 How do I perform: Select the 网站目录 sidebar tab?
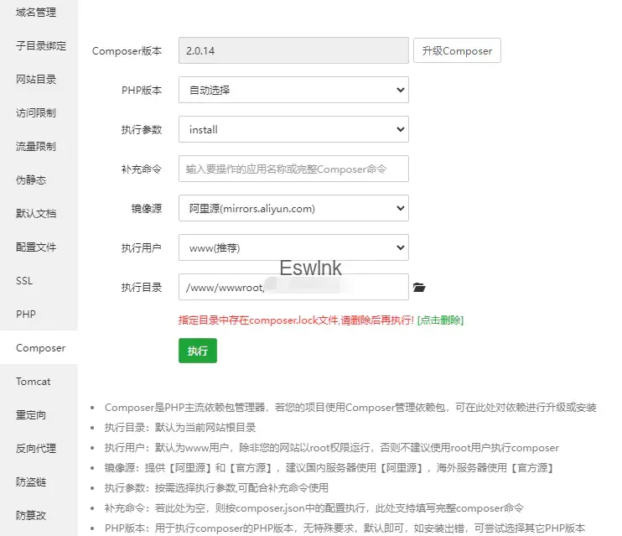pyautogui.click(x=36, y=80)
